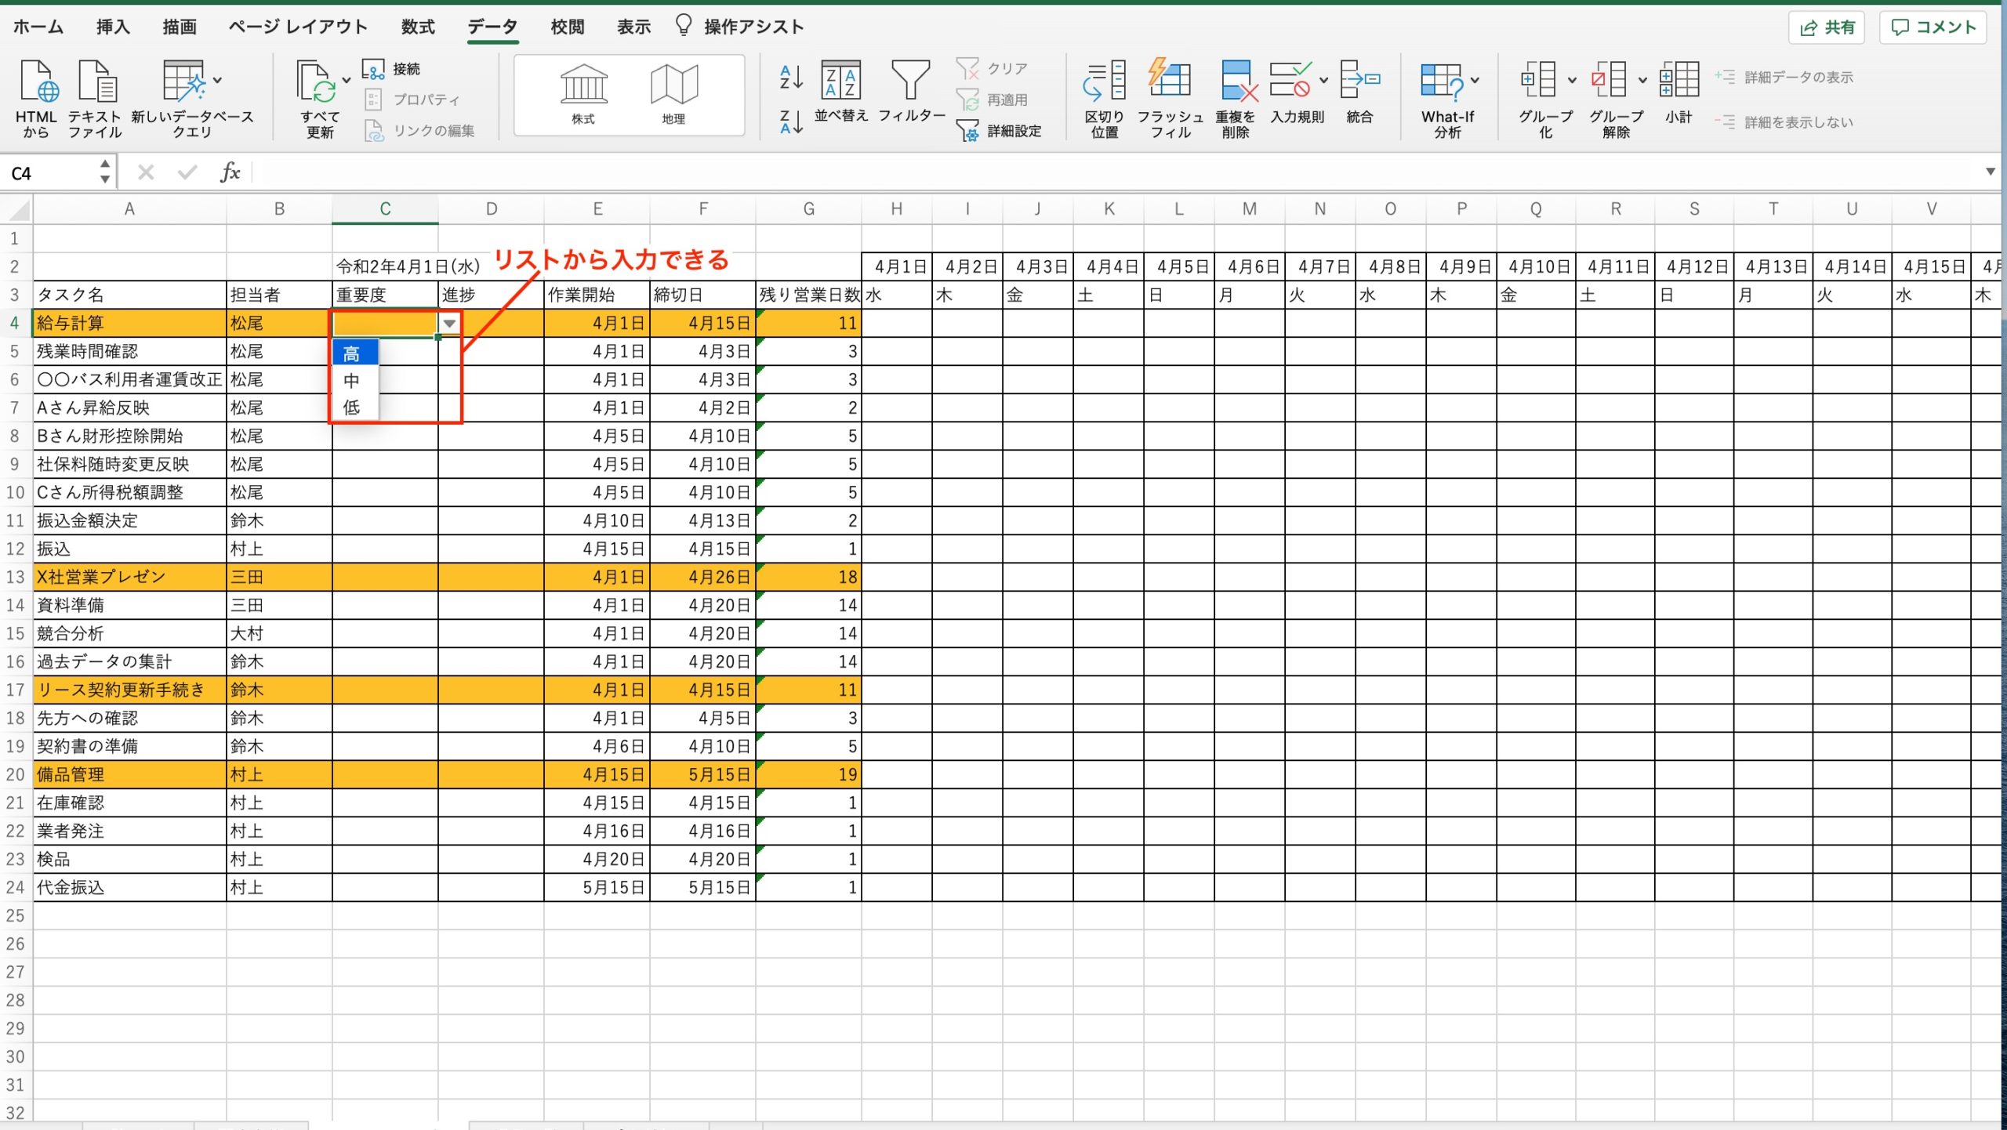Expand 入力規則 dropdown arrow
2007x1130 pixels.
click(1323, 80)
